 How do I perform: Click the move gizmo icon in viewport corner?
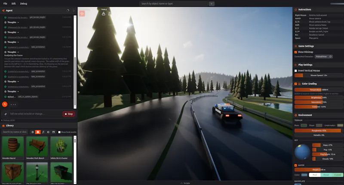point(82,14)
